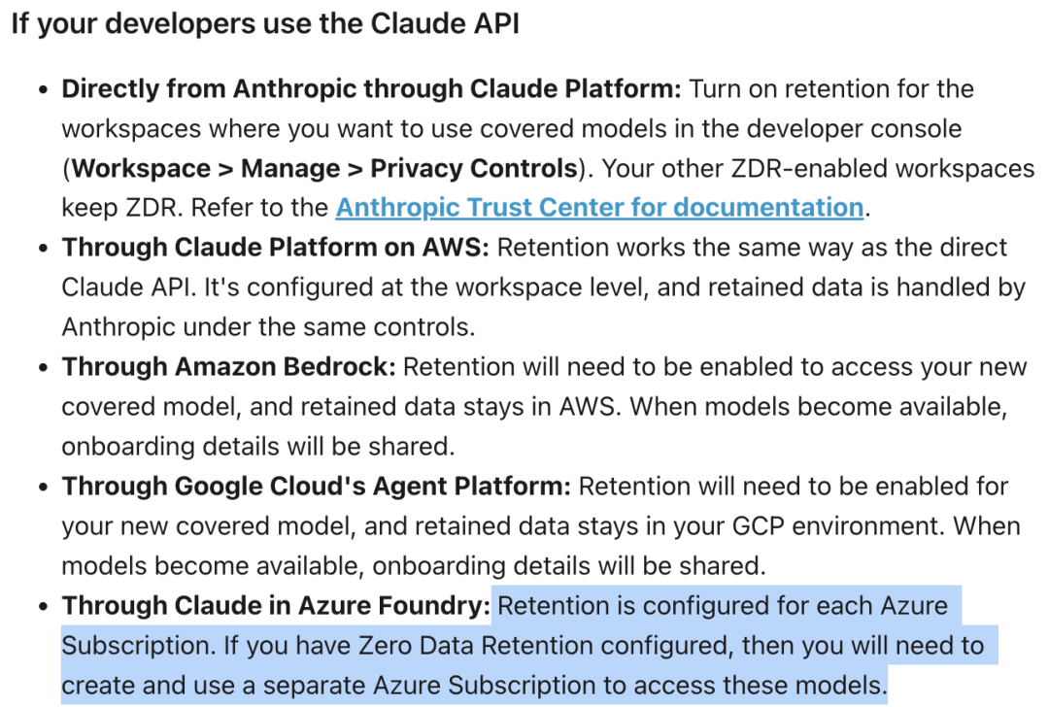Click the bullet point before 'Directly from Anthropic'
This screenshot has width=1049, height=707.
pos(44,89)
